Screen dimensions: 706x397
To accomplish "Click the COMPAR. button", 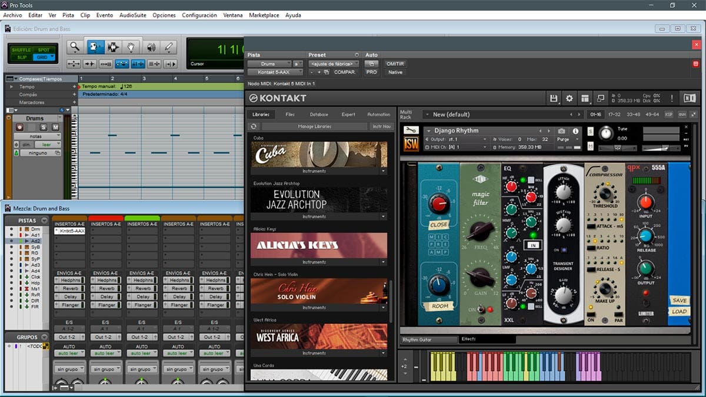I will (345, 72).
